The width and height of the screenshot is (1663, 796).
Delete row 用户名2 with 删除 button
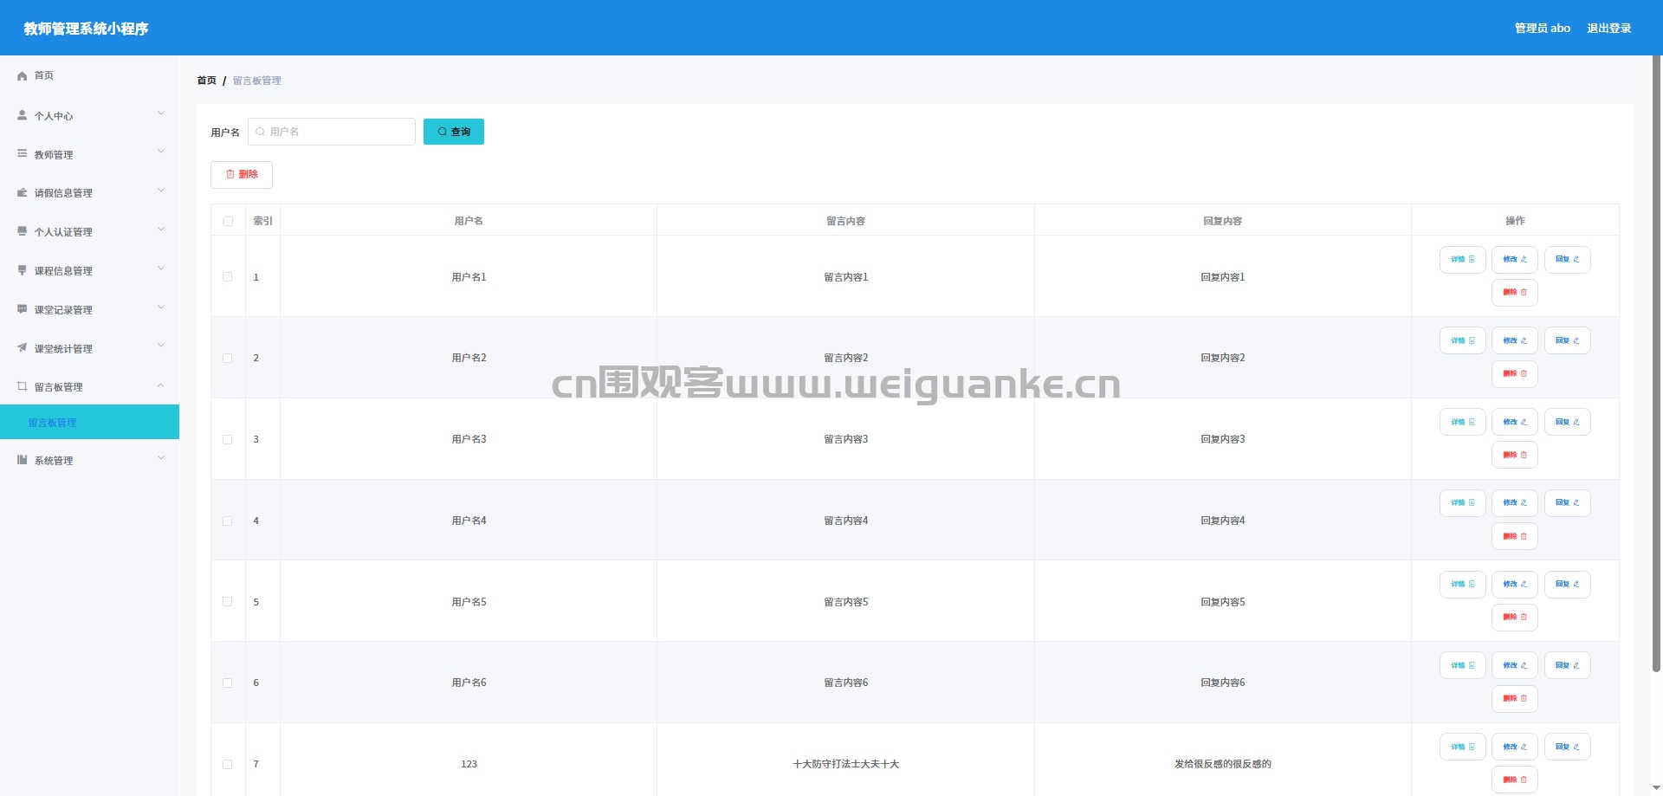coord(1514,373)
